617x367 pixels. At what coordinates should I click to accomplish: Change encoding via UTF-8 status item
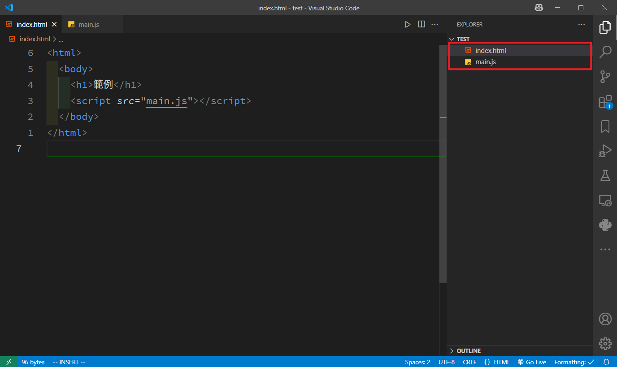(447, 362)
